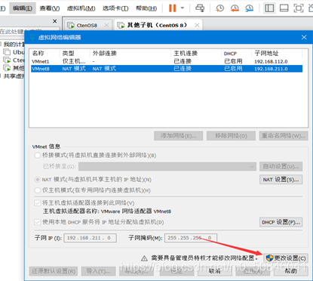The height and width of the screenshot is (281, 313).
Task: Click the 名称 column header
Action: pos(38,54)
